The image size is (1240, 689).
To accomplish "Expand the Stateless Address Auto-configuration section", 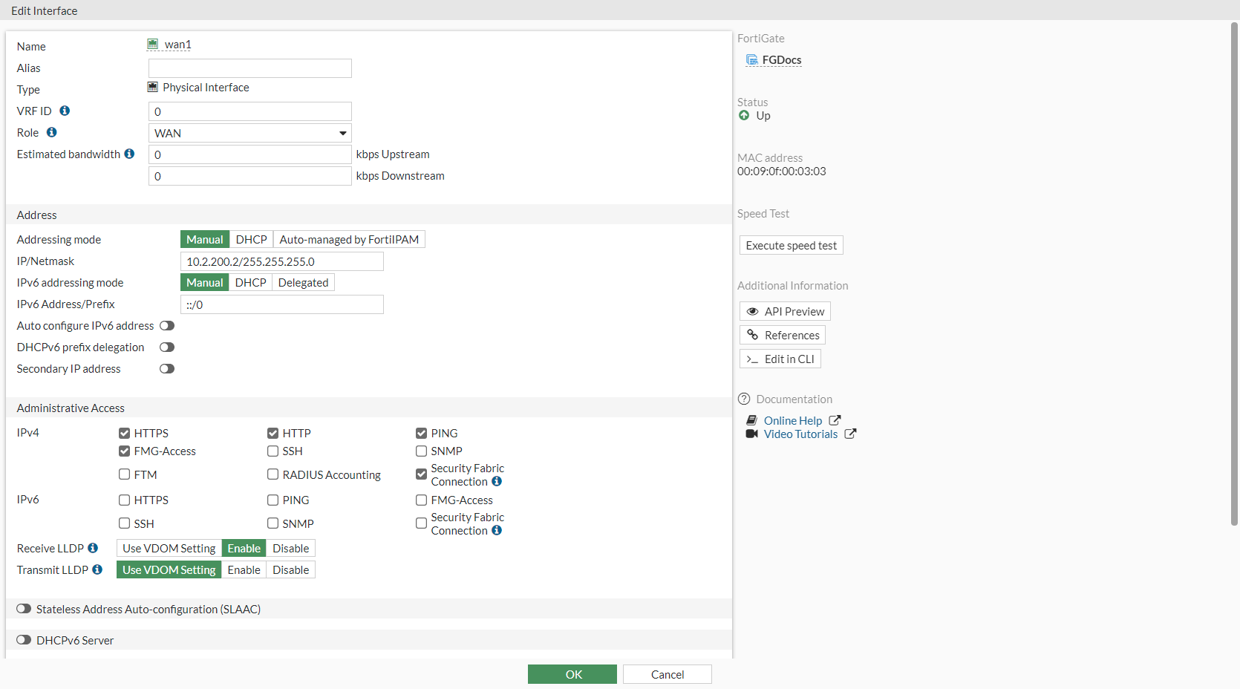I will coord(25,609).
